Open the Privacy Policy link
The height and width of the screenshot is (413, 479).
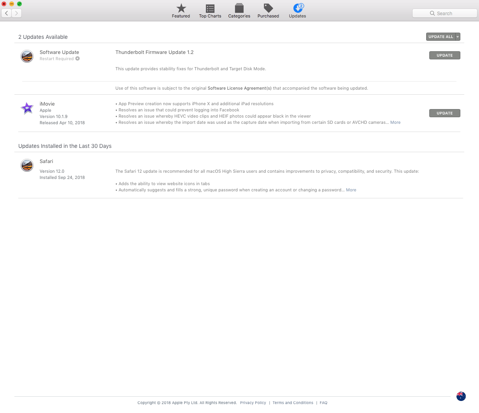point(253,403)
